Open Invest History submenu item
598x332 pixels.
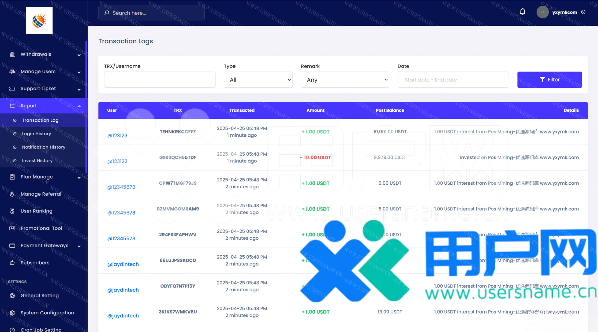click(37, 161)
